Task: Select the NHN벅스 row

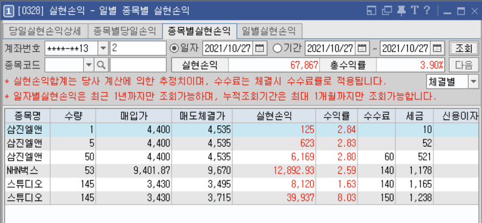Action: (242, 170)
